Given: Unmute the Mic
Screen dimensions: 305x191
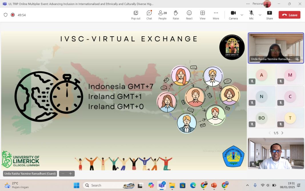Looking at the screenshot, I should [x=251, y=15].
